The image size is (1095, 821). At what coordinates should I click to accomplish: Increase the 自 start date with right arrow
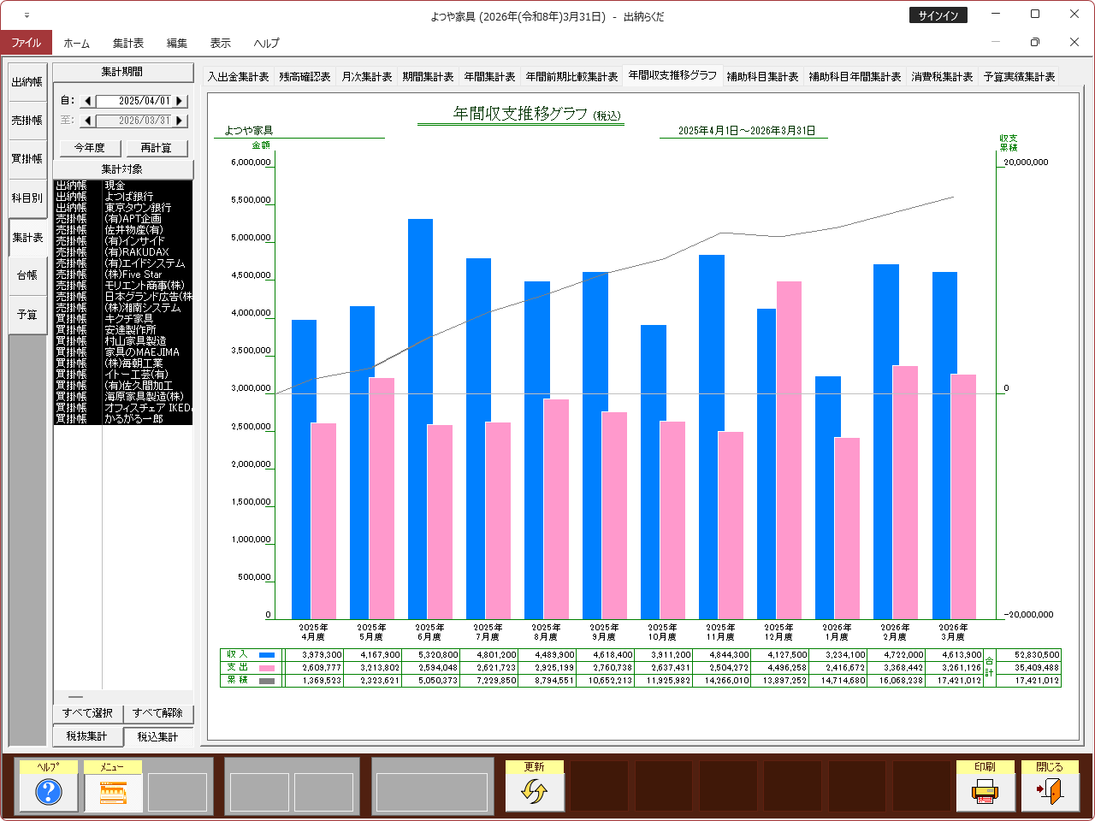(180, 101)
